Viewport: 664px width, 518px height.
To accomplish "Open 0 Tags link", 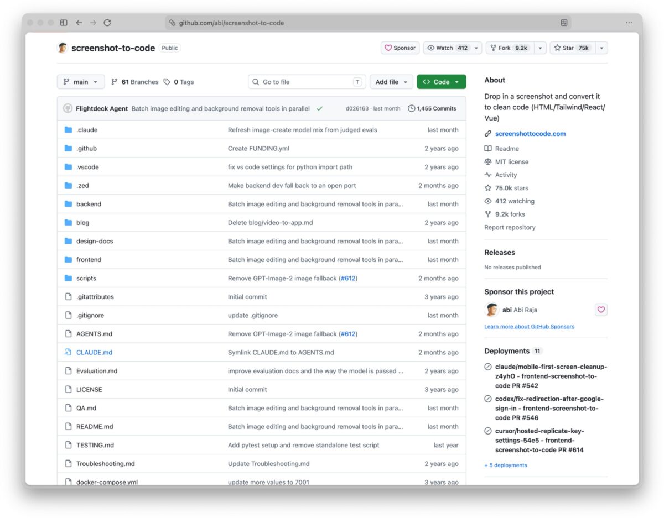I will [178, 82].
